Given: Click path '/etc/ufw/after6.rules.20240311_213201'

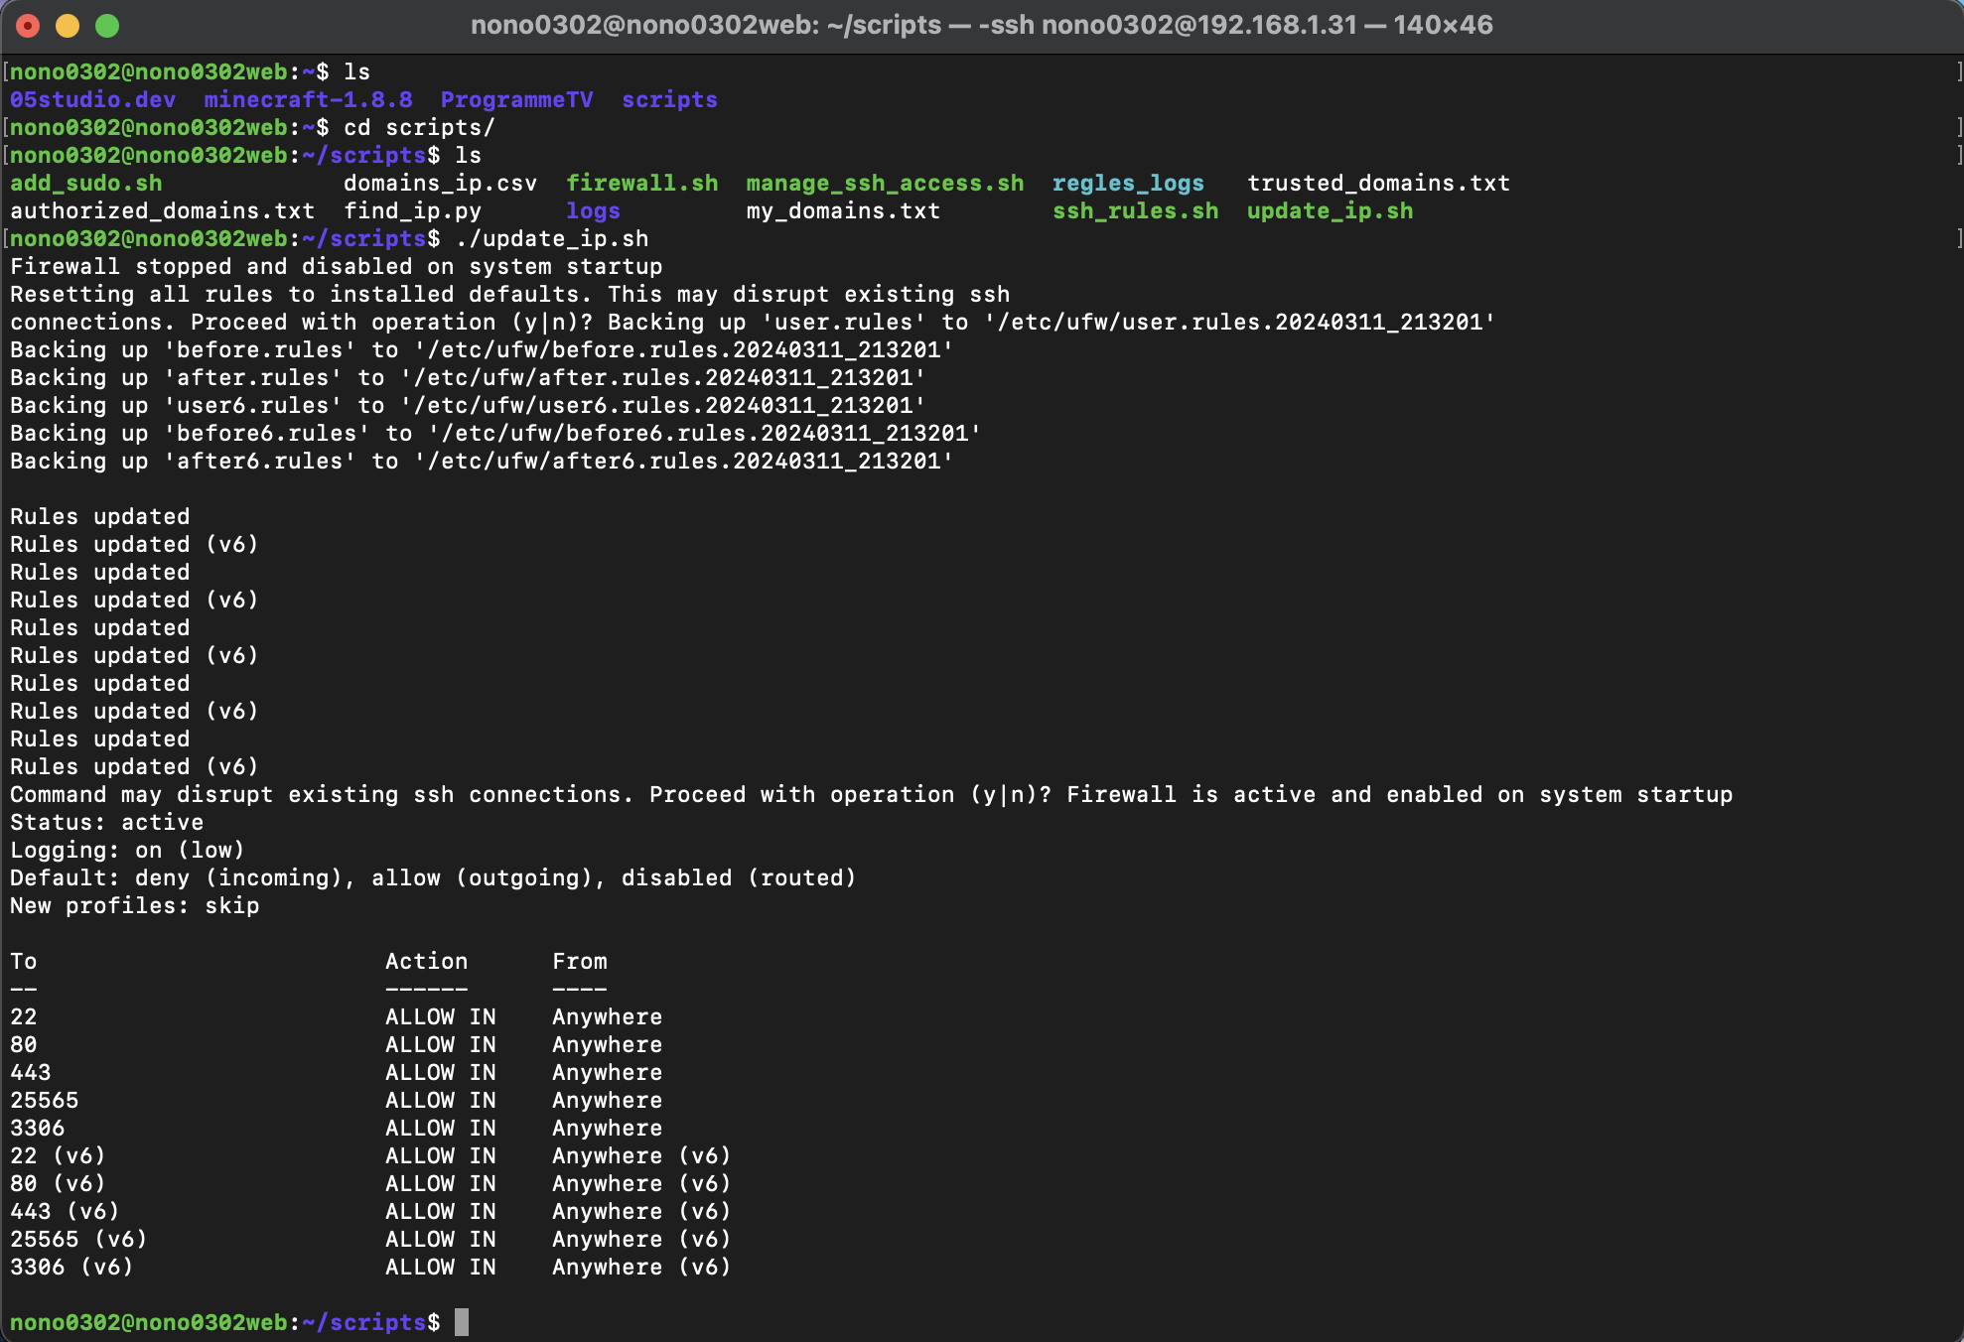Looking at the screenshot, I should (684, 461).
